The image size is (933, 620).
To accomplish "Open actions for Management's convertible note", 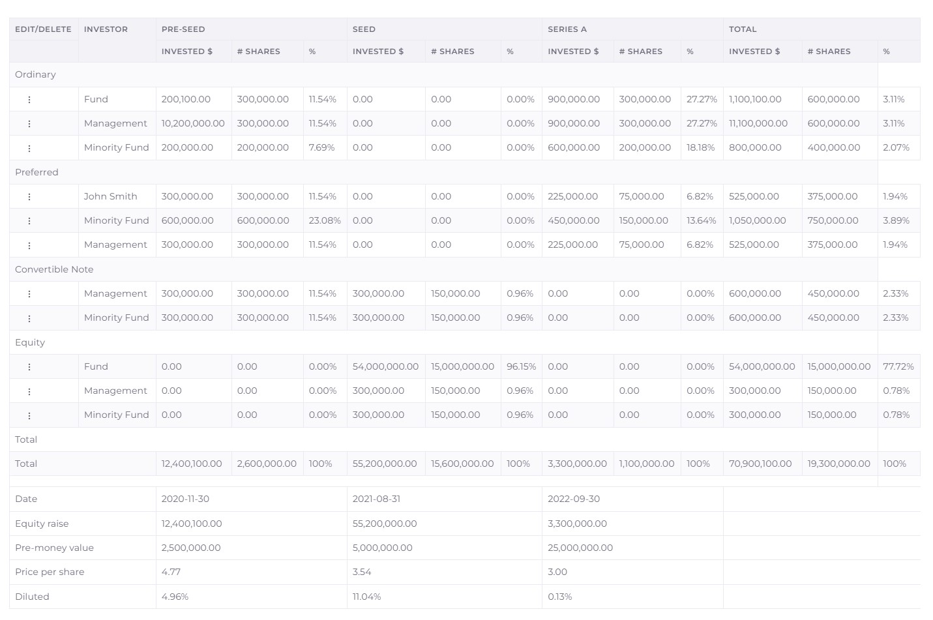I will [30, 293].
